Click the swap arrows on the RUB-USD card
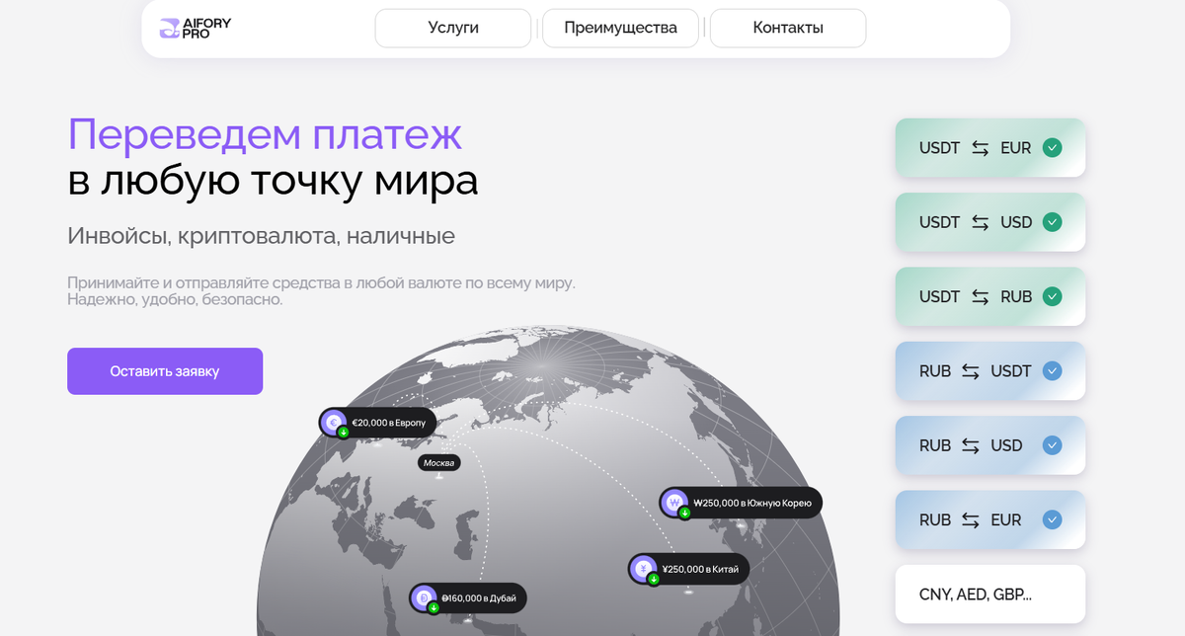Viewport: 1185px width, 636px height. pyautogui.click(x=972, y=445)
